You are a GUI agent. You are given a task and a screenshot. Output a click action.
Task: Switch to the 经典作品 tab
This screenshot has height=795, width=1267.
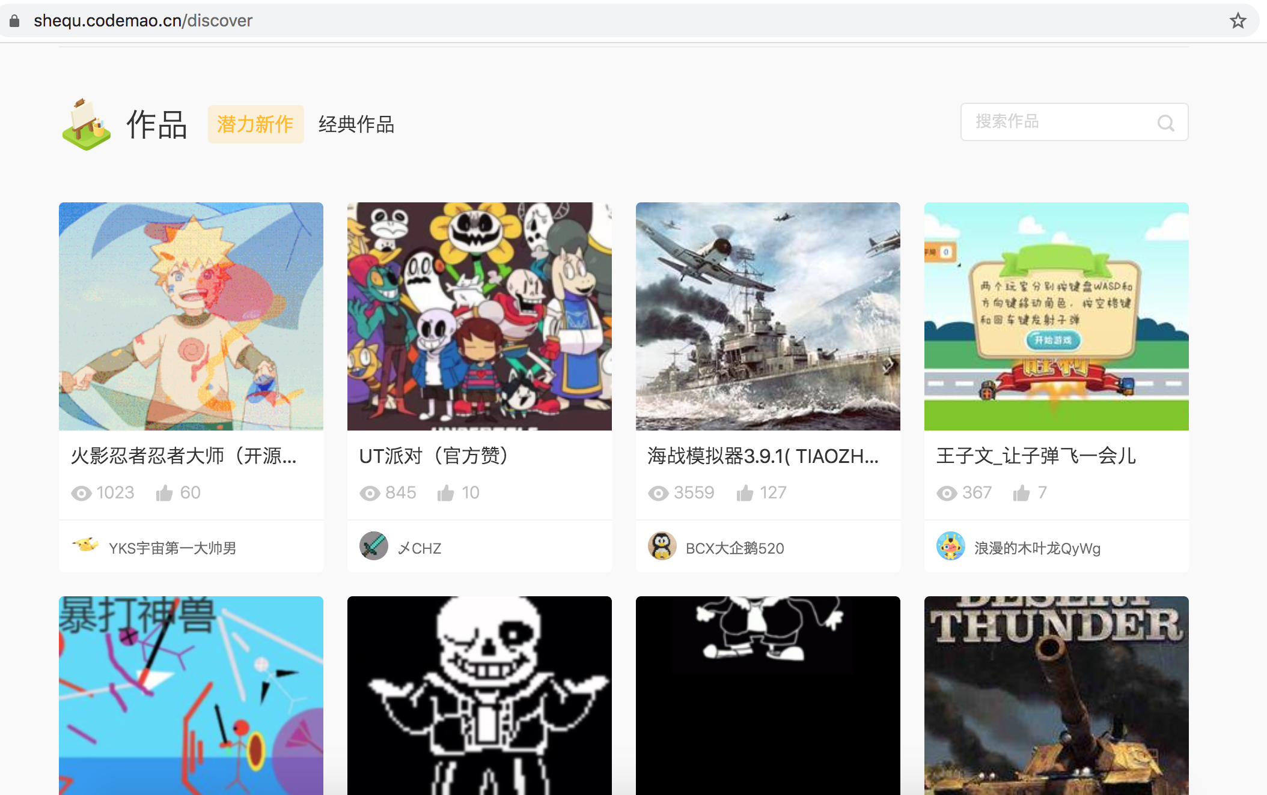pyautogui.click(x=356, y=124)
